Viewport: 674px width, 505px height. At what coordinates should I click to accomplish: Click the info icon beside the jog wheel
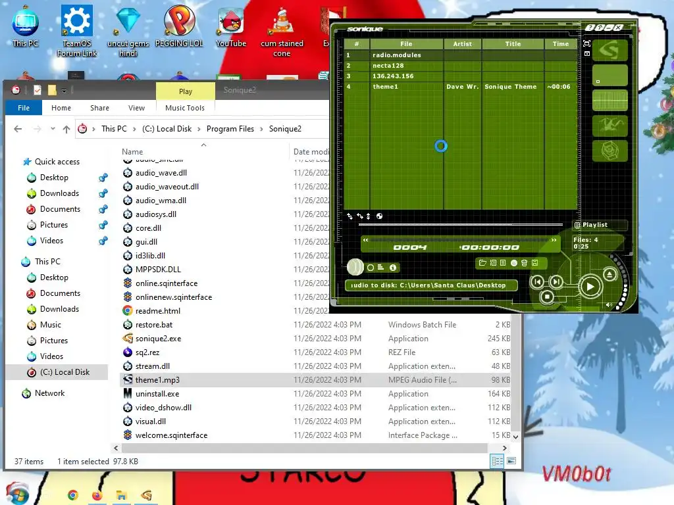point(393,268)
